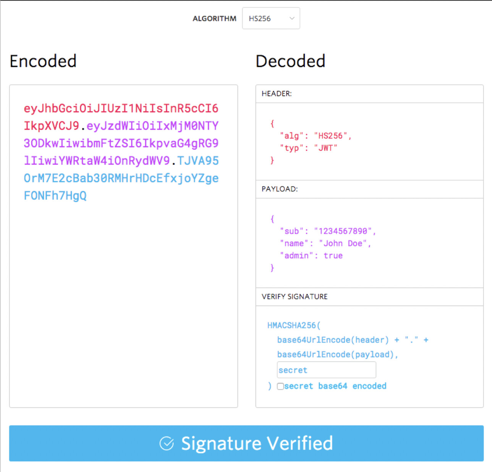This screenshot has height=472, width=492.
Task: Click the "1234567890" sub value in payload
Action: (343, 231)
